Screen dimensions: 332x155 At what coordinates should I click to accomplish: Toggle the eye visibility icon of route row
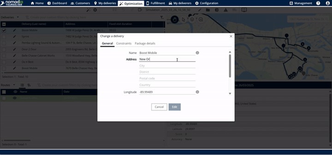pos(15,98)
